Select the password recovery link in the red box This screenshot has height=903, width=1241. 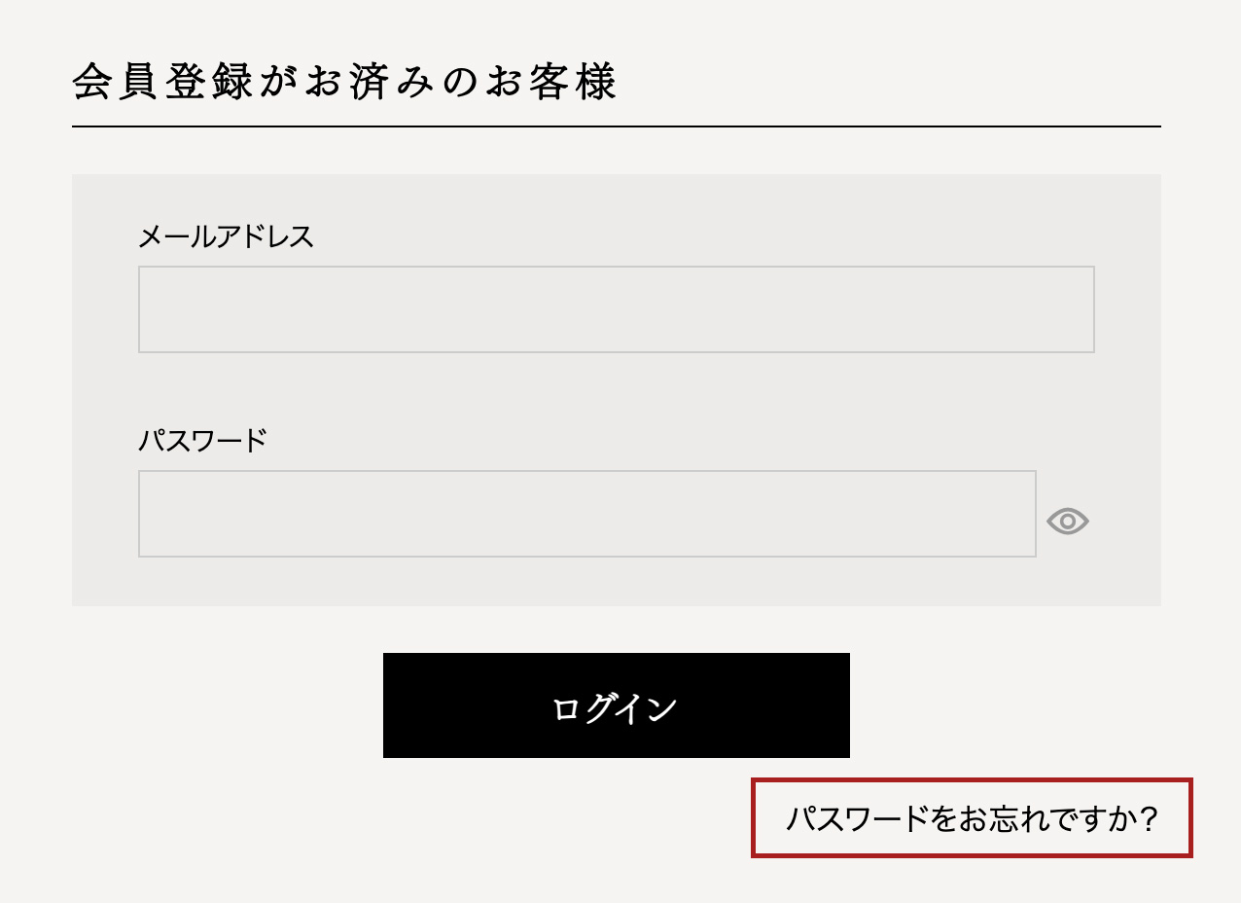click(973, 818)
